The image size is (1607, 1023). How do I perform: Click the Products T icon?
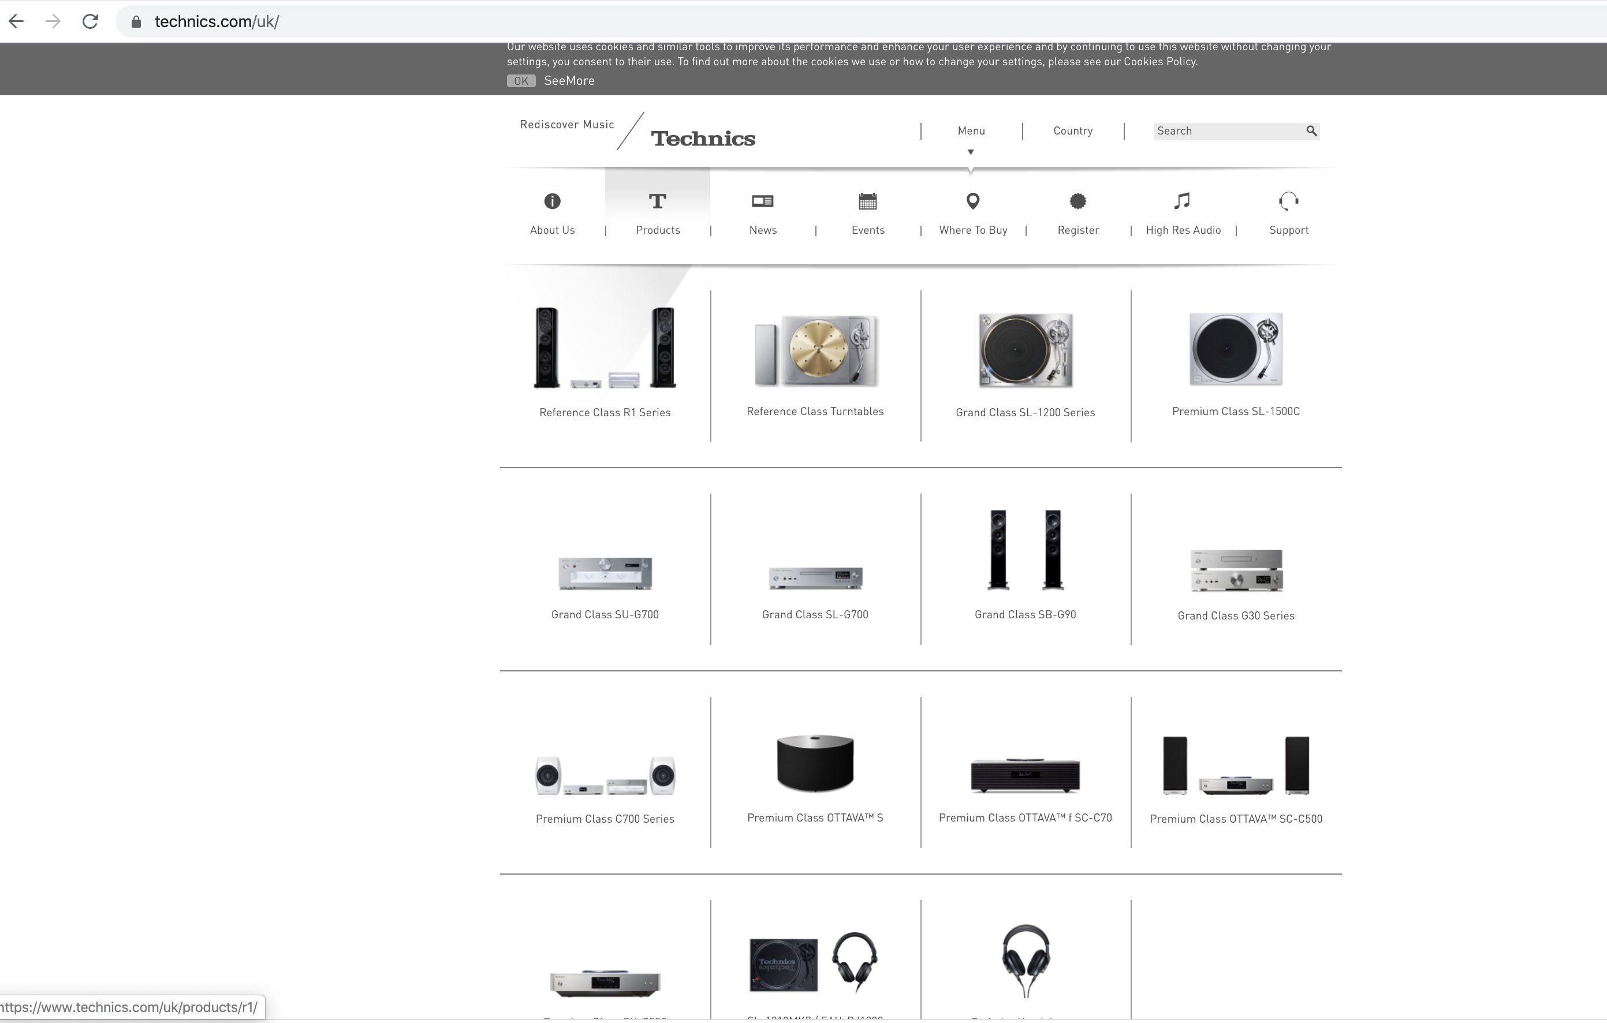[657, 201]
